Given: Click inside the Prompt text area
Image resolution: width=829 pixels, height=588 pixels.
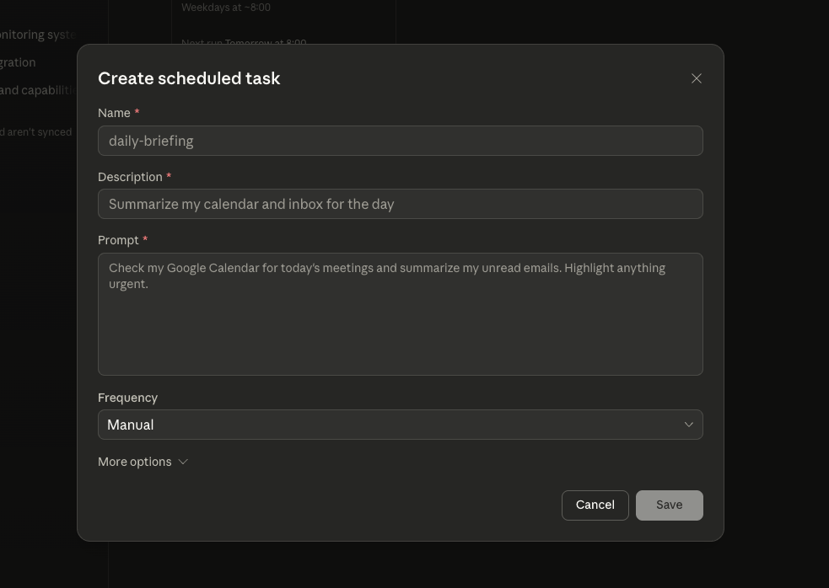Looking at the screenshot, I should point(401,313).
